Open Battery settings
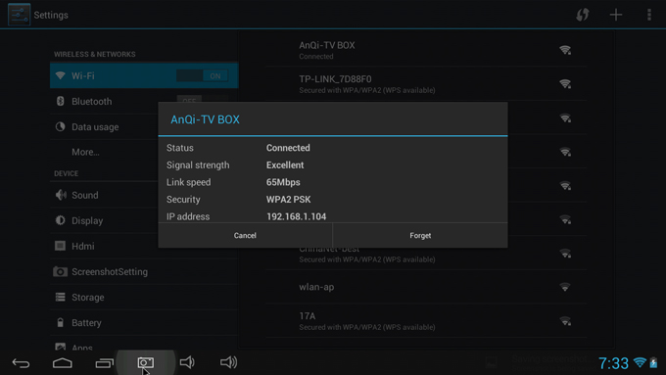The height and width of the screenshot is (375, 666). (x=144, y=322)
